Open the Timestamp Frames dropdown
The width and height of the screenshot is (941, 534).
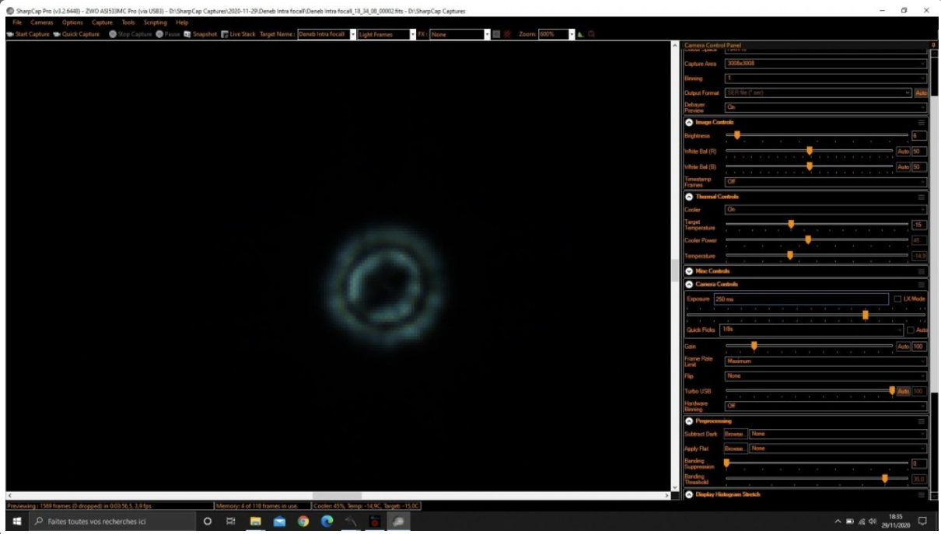[x=825, y=181]
